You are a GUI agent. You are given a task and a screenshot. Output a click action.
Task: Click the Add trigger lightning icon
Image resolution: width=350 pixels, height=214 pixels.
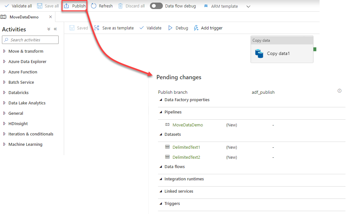pyautogui.click(x=196, y=28)
